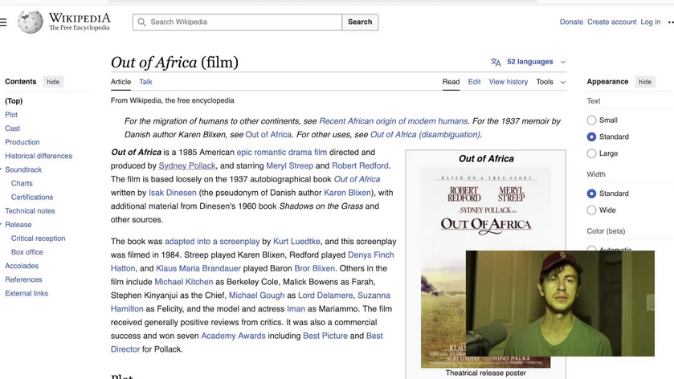The height and width of the screenshot is (379, 674).
Task: Open the Tools dropdown menu
Action: click(x=550, y=82)
